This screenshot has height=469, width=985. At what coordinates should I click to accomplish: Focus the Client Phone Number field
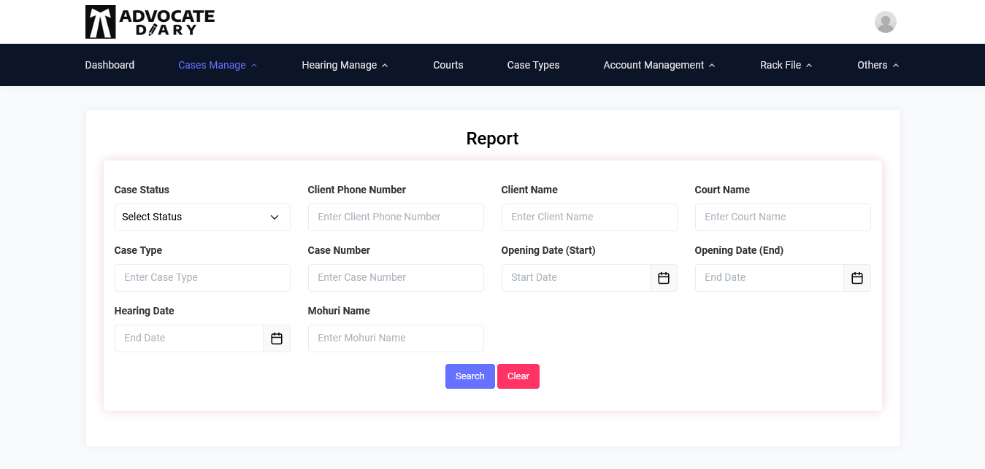(395, 217)
